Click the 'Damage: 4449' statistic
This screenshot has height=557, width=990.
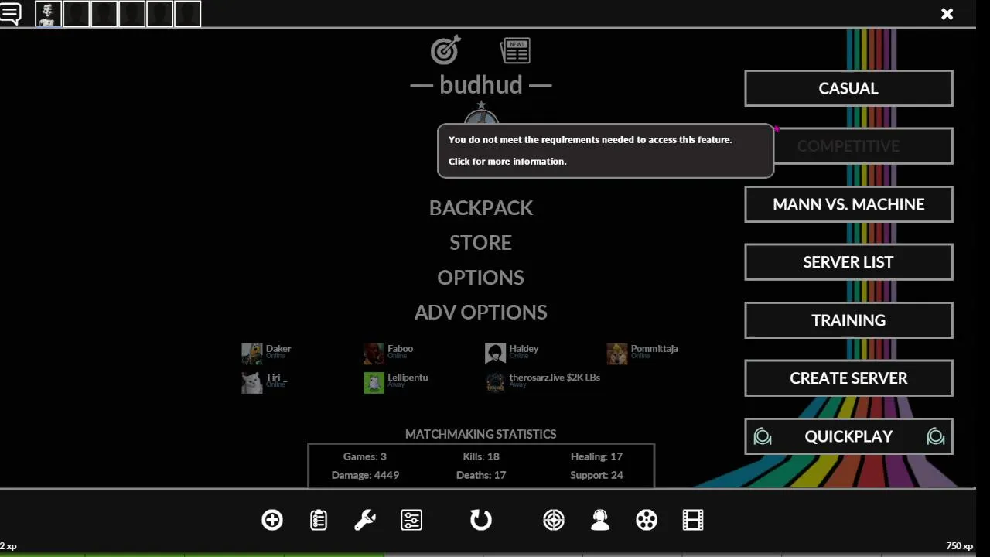pyautogui.click(x=365, y=475)
